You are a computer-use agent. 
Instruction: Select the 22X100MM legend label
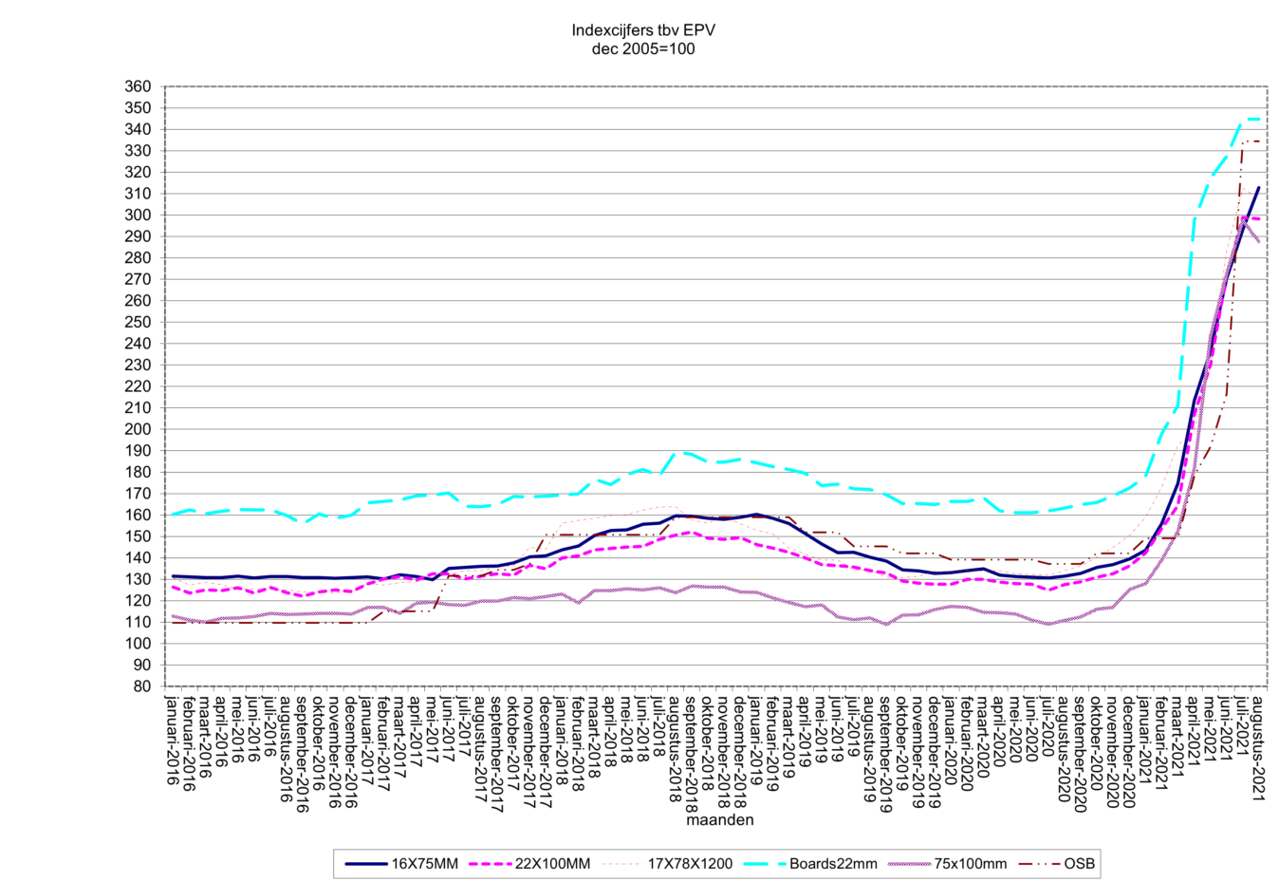coord(552,864)
